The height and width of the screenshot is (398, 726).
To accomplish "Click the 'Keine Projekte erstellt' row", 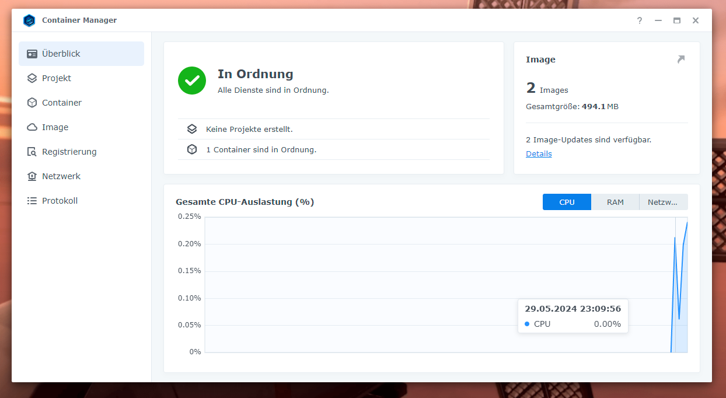I will (249, 129).
